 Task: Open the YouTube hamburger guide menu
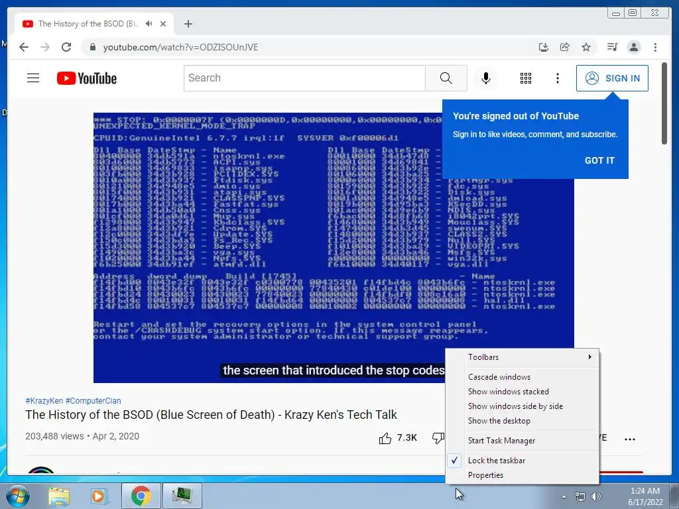(33, 78)
